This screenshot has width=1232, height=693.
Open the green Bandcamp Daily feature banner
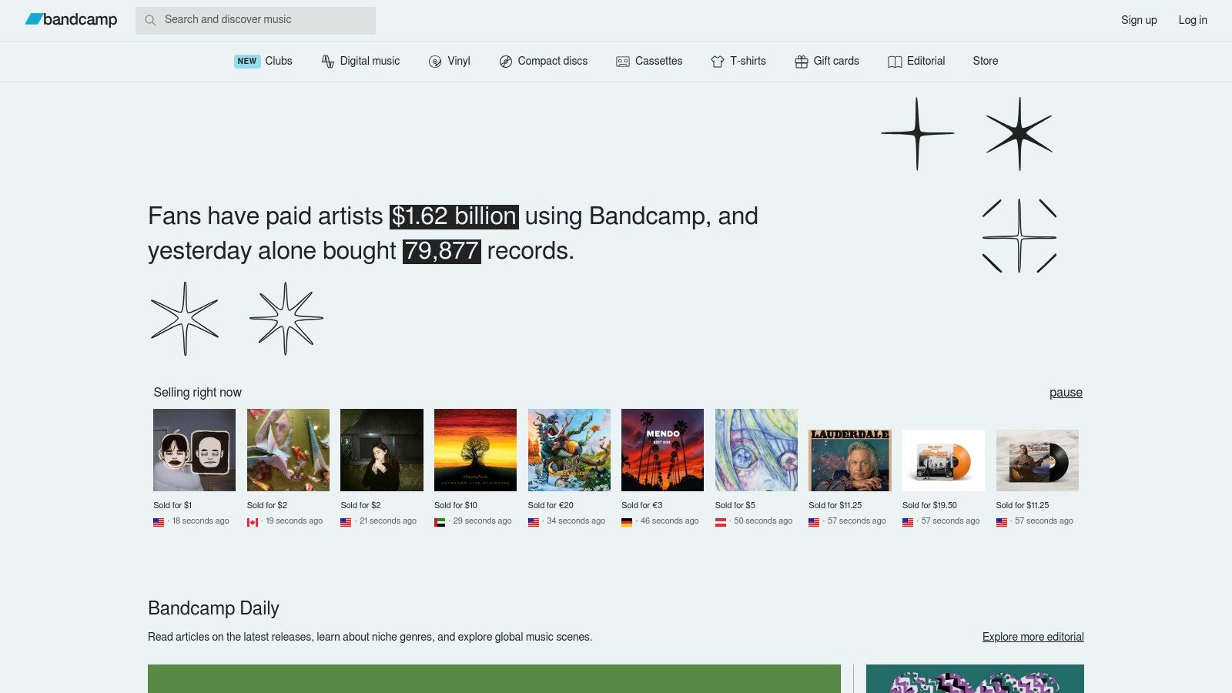tap(494, 678)
